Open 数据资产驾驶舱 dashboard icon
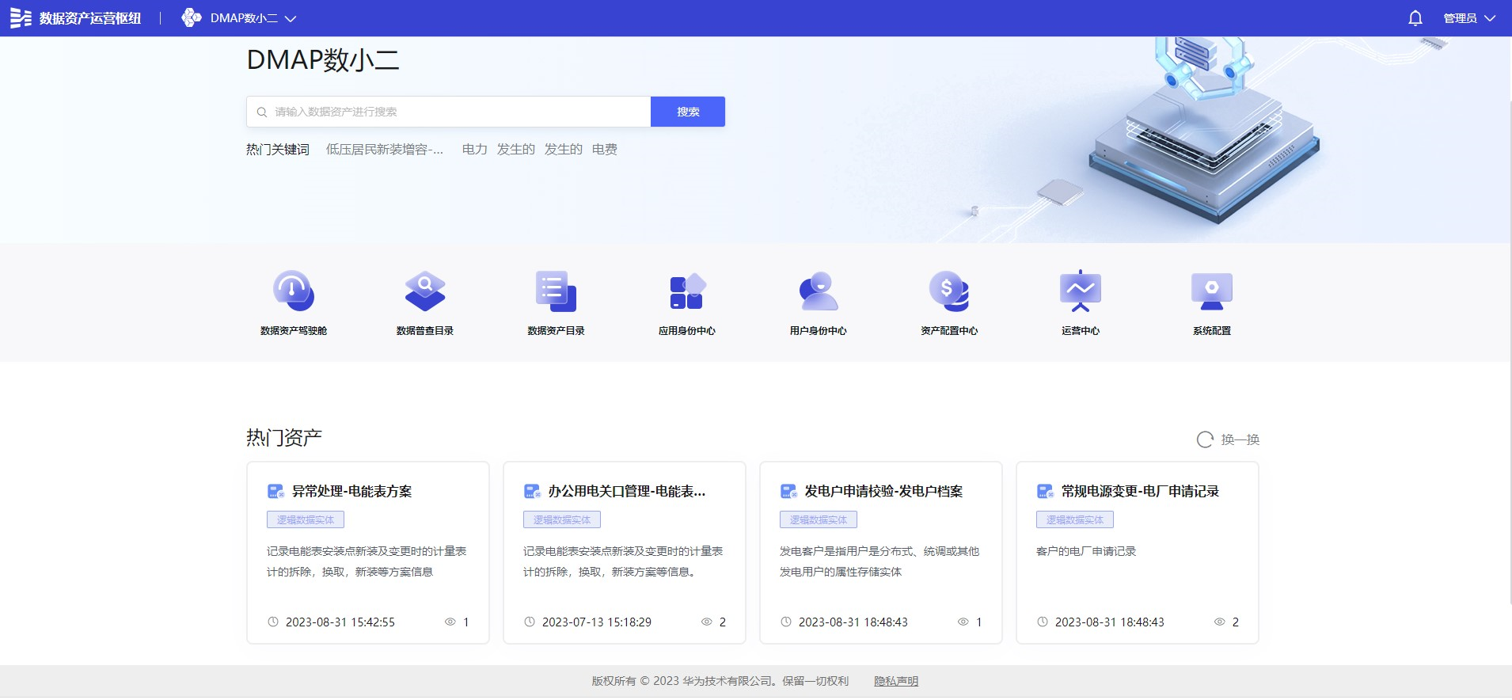 pos(294,291)
